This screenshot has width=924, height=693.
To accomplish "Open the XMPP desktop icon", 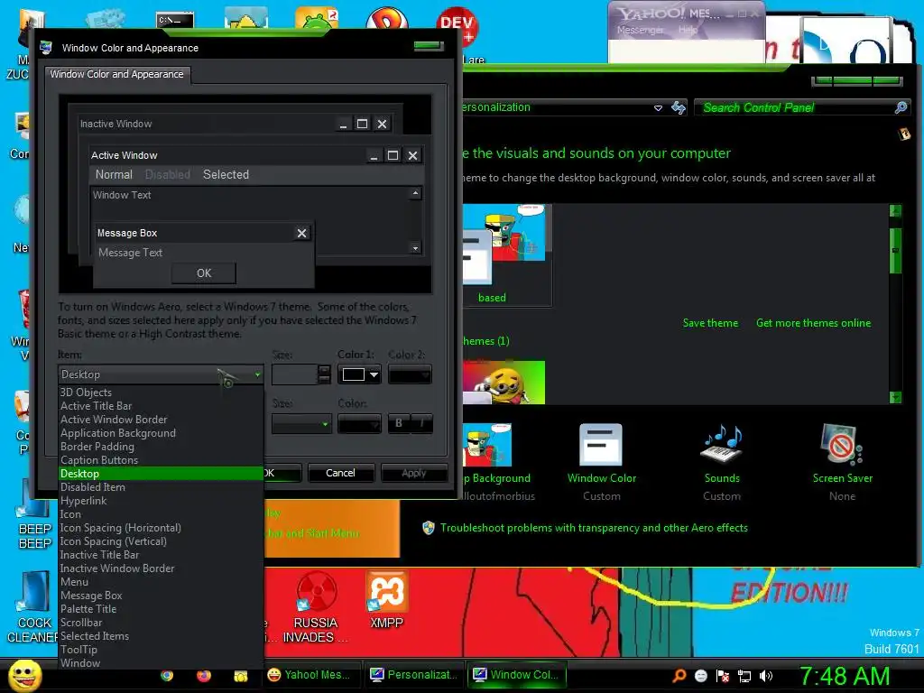I will [386, 600].
